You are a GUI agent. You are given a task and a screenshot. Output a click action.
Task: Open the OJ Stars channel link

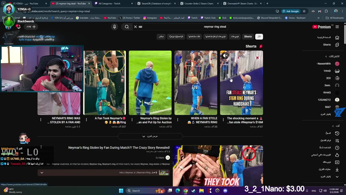tap(162, 158)
